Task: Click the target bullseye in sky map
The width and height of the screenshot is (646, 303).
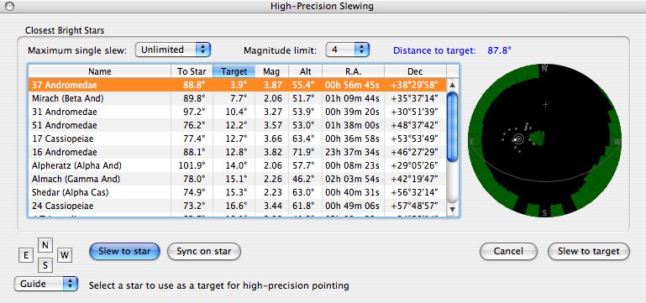Action: (518, 139)
